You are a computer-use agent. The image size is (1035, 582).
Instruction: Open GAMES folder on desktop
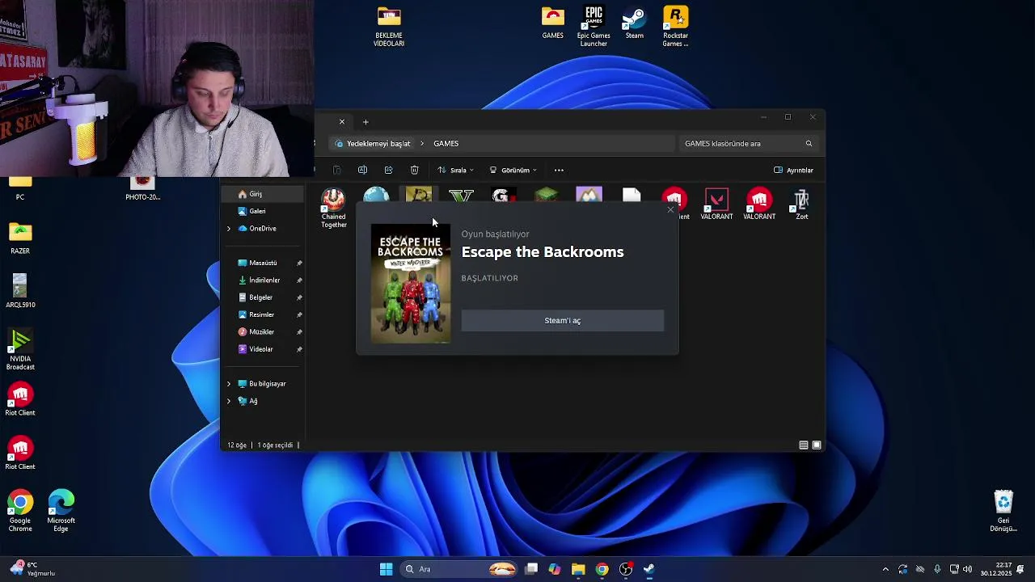point(553,23)
